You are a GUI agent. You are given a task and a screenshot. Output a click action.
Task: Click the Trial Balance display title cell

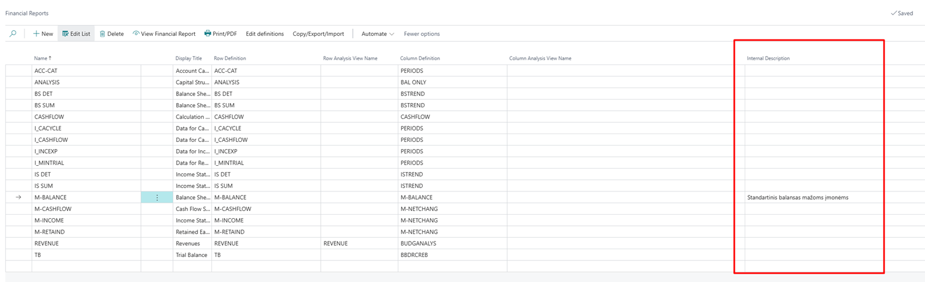[x=192, y=255]
